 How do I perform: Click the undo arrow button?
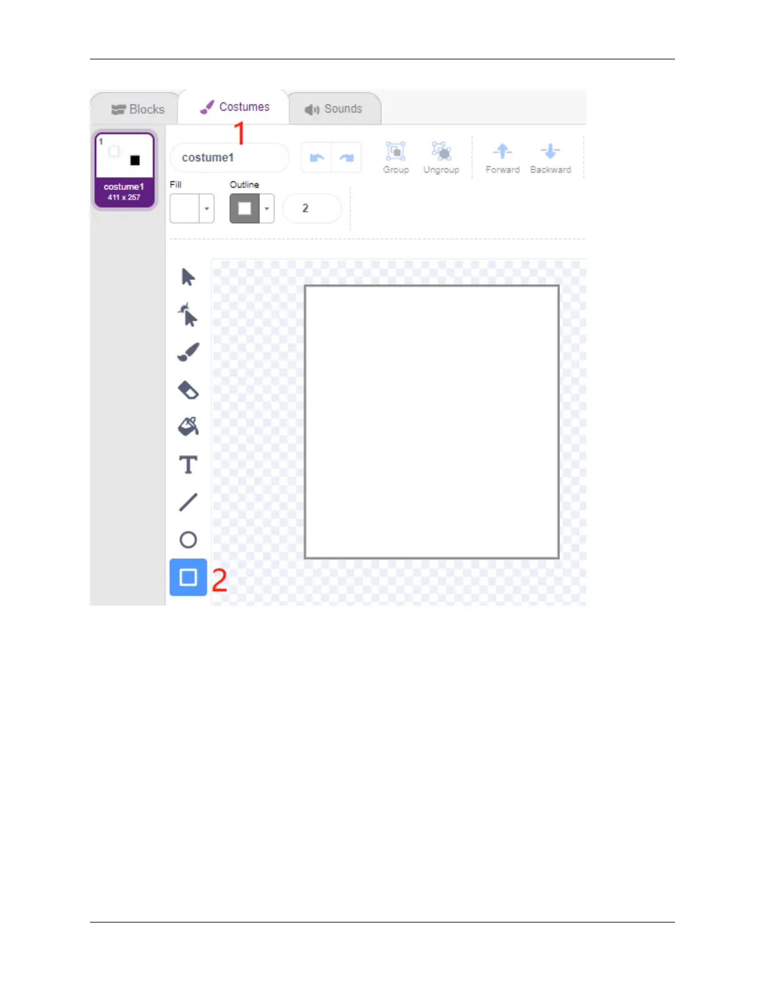[x=316, y=157]
